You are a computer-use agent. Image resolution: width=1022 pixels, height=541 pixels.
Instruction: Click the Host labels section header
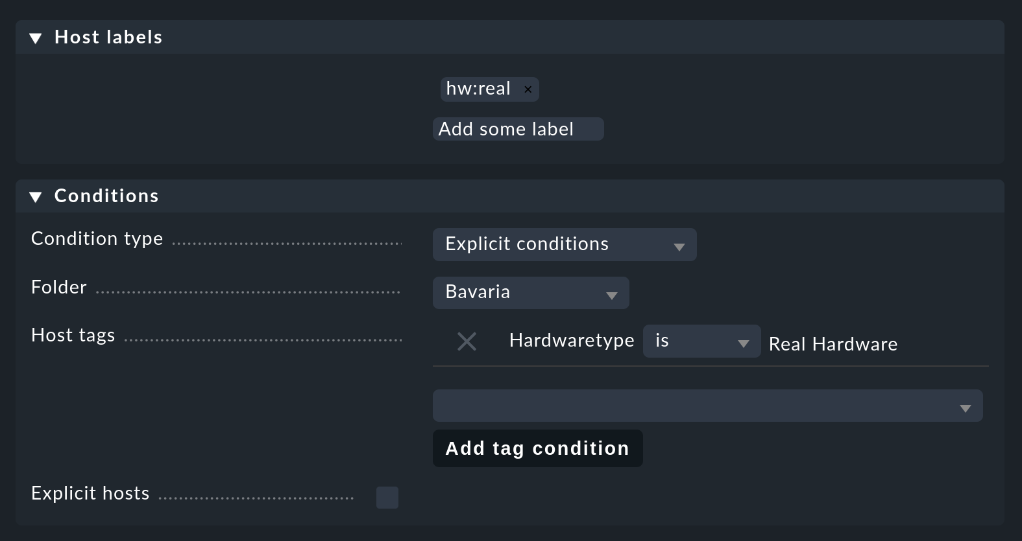[x=108, y=38]
